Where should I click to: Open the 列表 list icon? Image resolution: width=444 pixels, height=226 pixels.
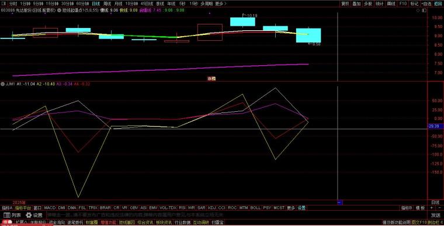click(7, 215)
